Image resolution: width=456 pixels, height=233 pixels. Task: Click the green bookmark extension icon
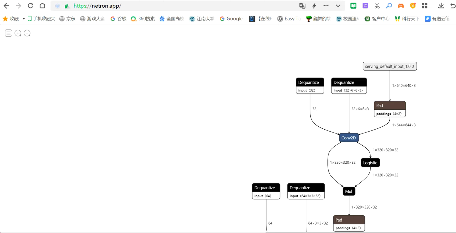pyautogui.click(x=353, y=6)
